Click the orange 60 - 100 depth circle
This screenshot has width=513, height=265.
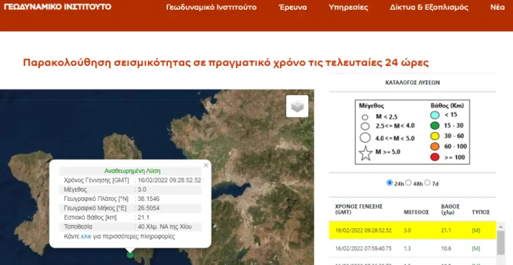pos(435,146)
